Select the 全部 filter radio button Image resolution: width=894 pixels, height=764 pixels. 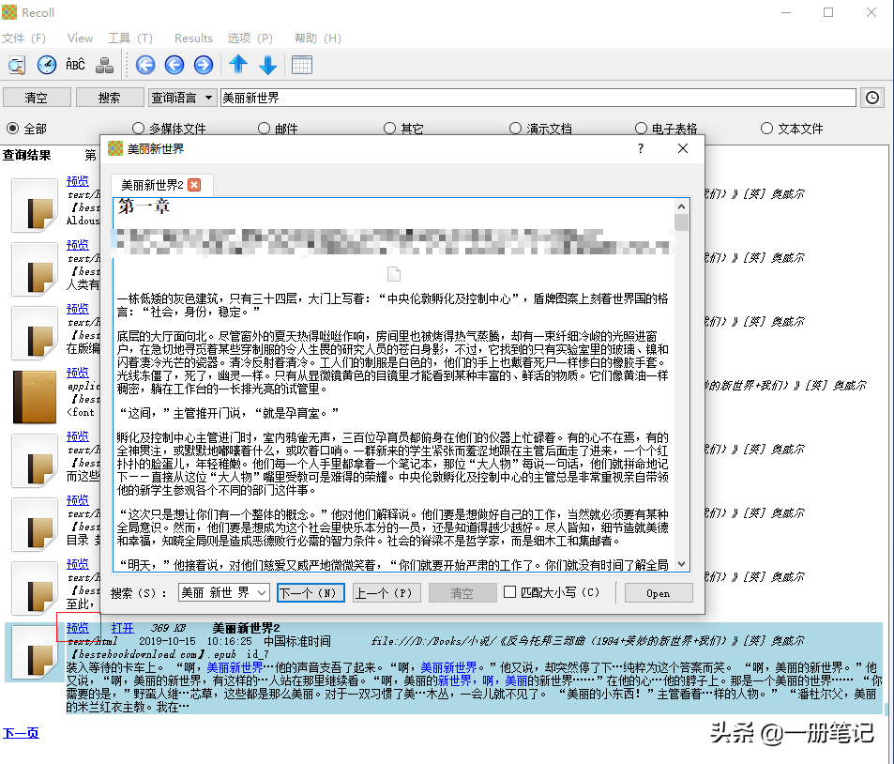[12, 129]
